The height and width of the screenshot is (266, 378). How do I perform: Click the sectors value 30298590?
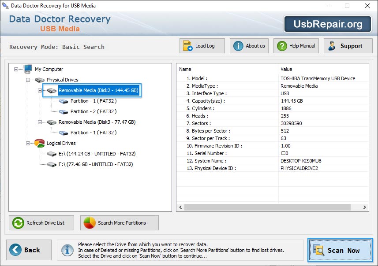tap(291, 123)
